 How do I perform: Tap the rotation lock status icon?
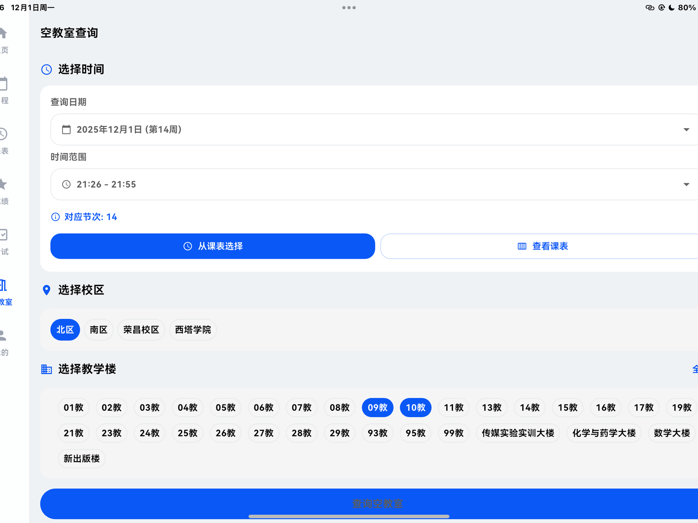click(x=662, y=8)
